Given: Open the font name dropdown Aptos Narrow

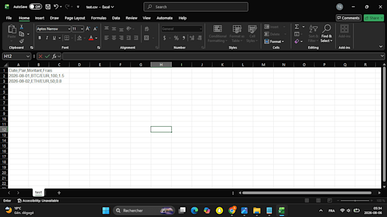Looking at the screenshot, I should click(x=69, y=29).
